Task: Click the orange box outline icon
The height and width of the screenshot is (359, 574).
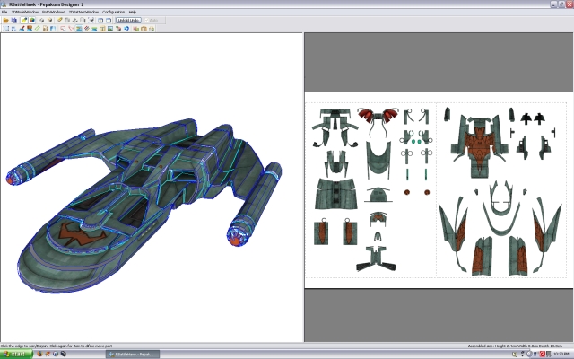Action: (x=143, y=29)
